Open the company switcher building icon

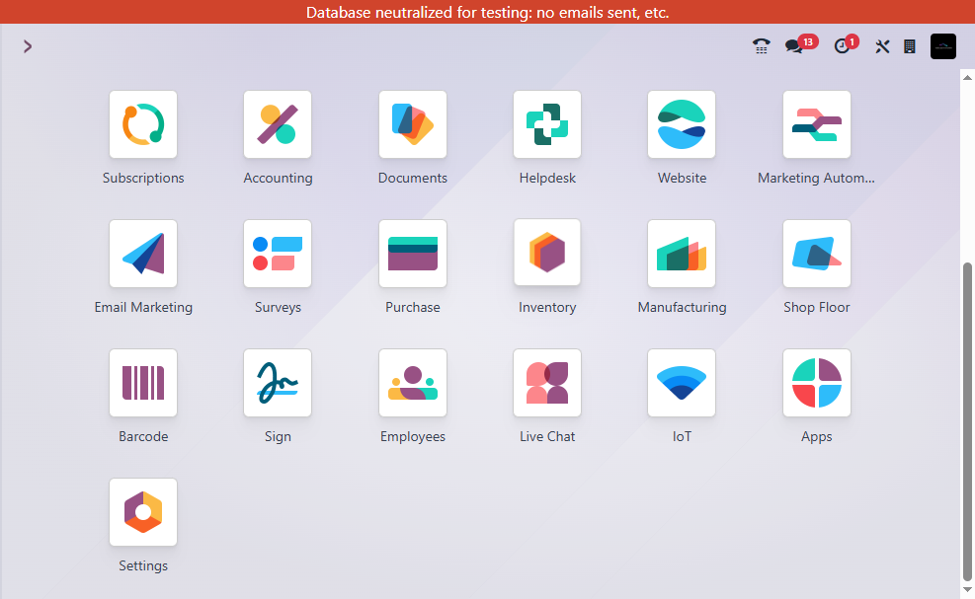910,46
